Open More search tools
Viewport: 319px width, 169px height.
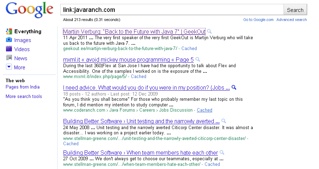24,96
